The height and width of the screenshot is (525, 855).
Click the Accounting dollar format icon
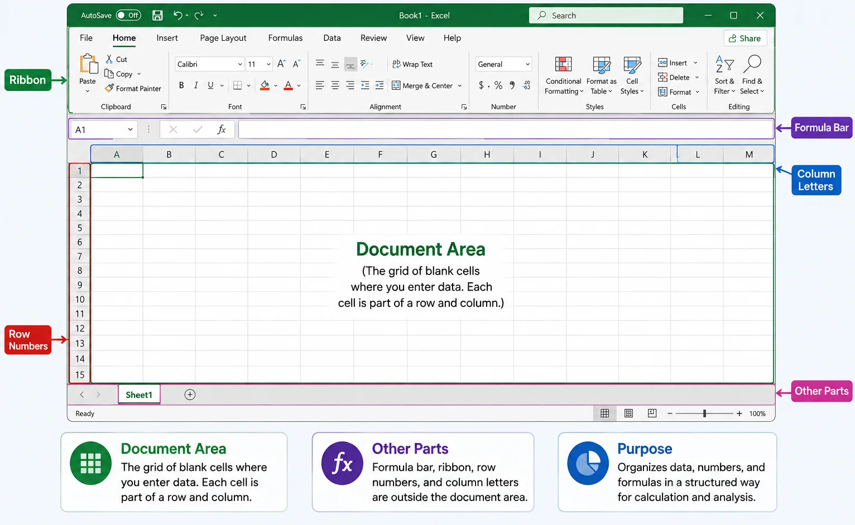[x=481, y=85]
